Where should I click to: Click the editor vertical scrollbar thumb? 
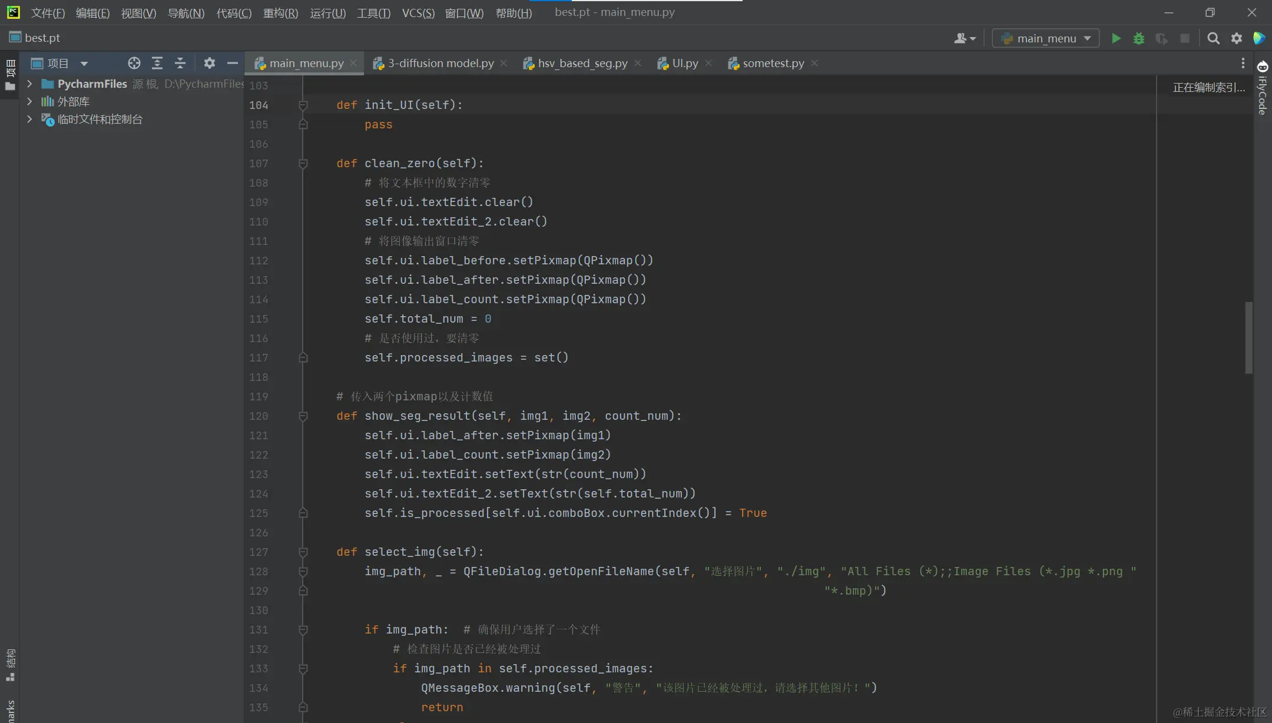tap(1248, 338)
